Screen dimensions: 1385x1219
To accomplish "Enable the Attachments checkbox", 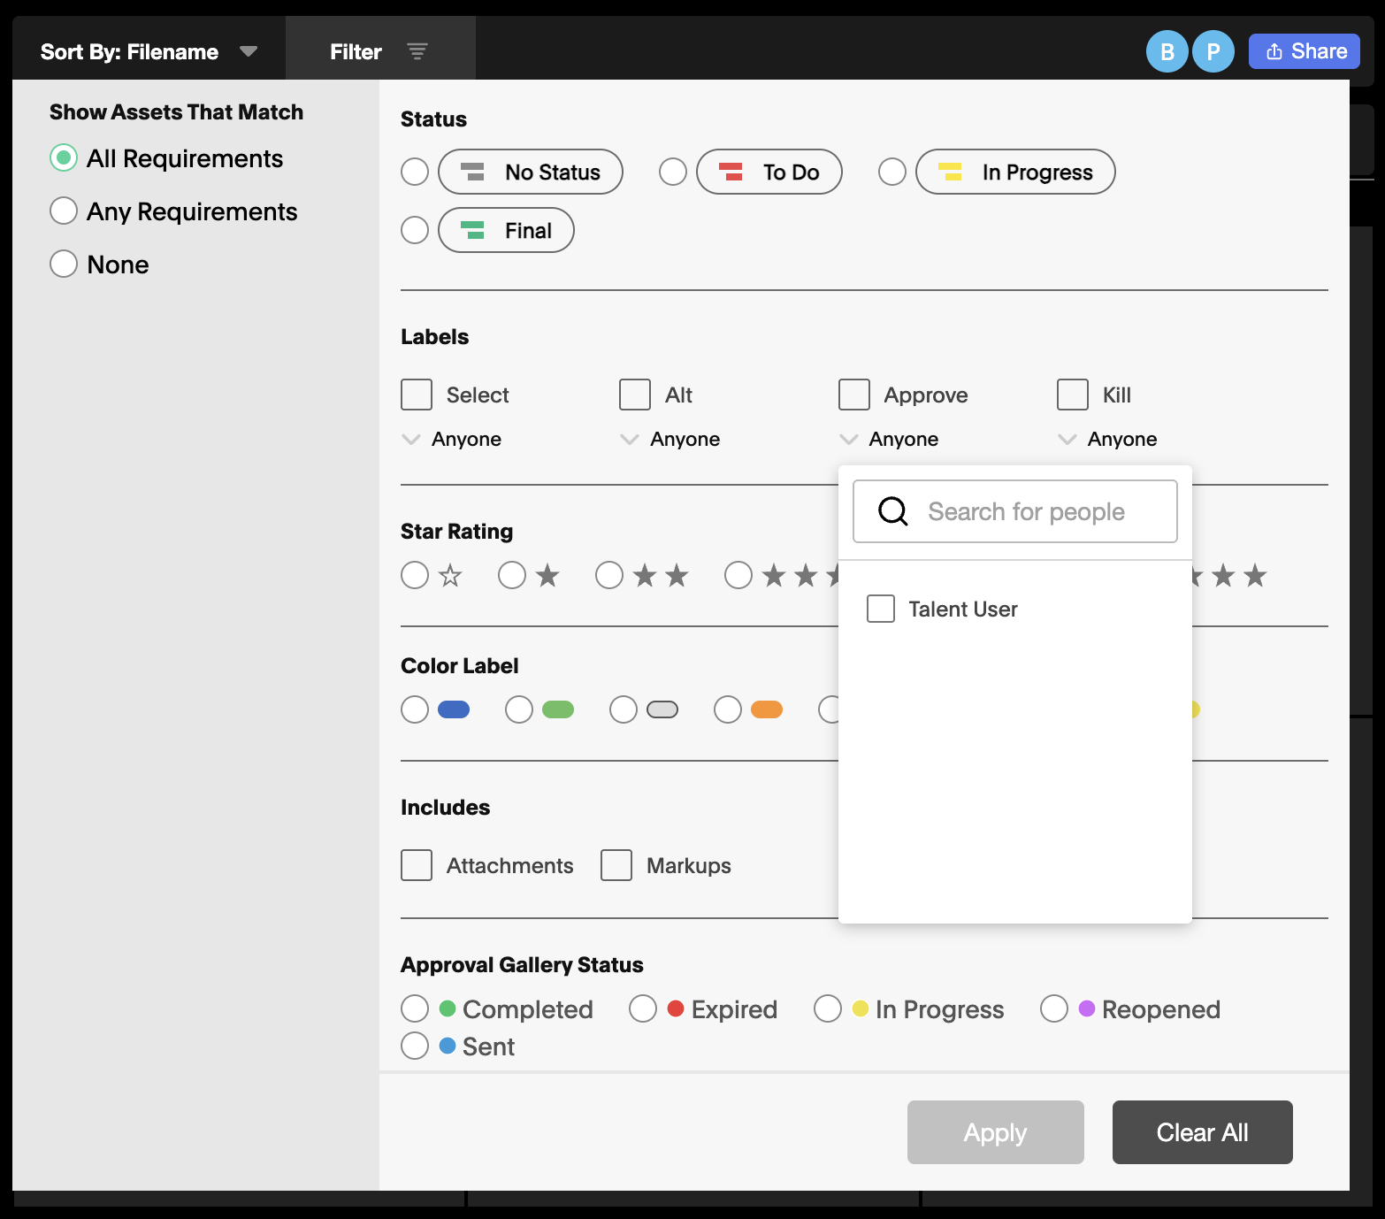I will 417,865.
